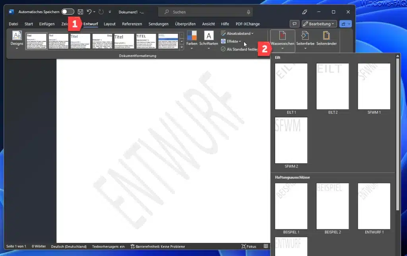Toggle the Automatisches Speichern switch

coord(68,12)
